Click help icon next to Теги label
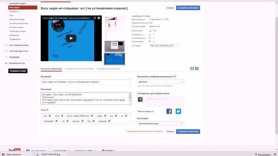278x156 pixels. pyautogui.click(x=47, y=110)
